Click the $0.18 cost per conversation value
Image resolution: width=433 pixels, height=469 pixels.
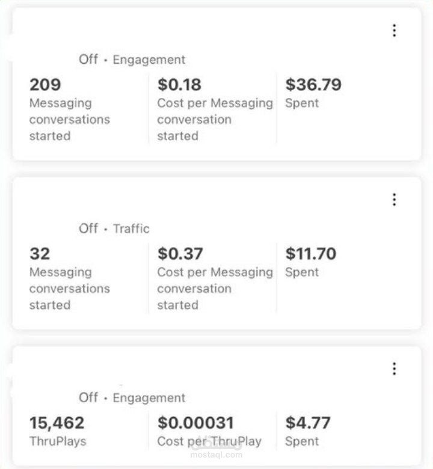(179, 84)
